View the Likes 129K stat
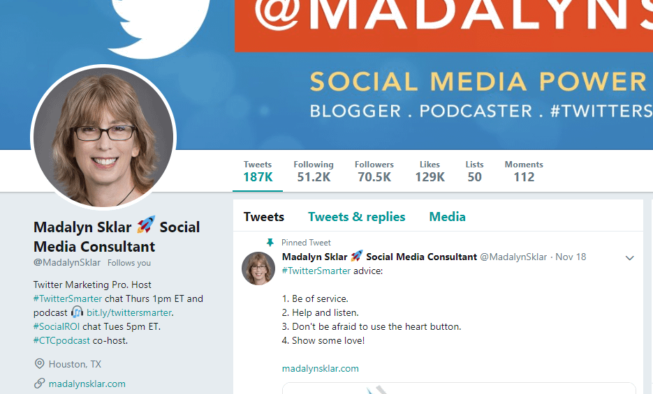653x394 pixels. [x=430, y=172]
